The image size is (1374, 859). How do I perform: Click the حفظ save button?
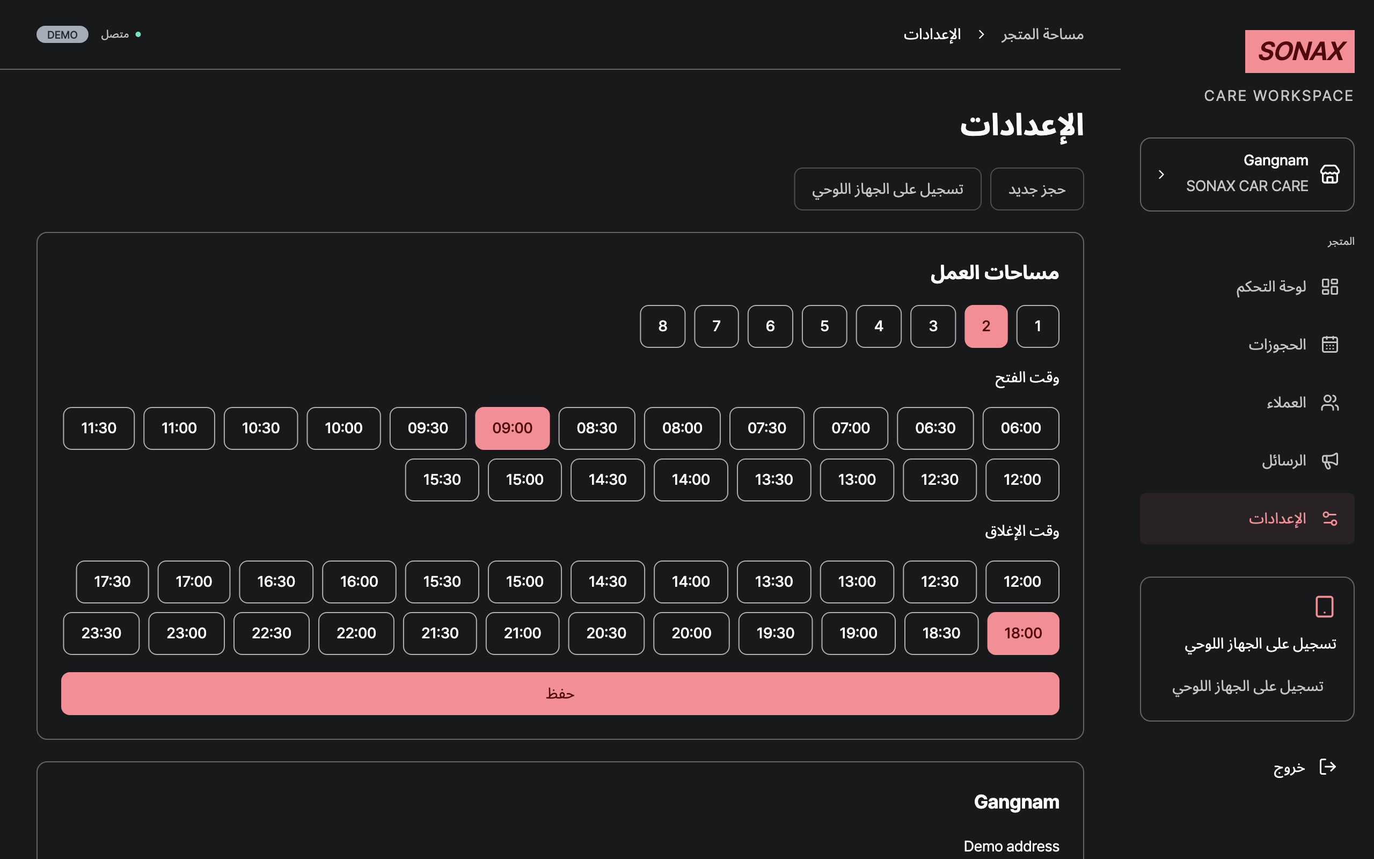tap(560, 694)
